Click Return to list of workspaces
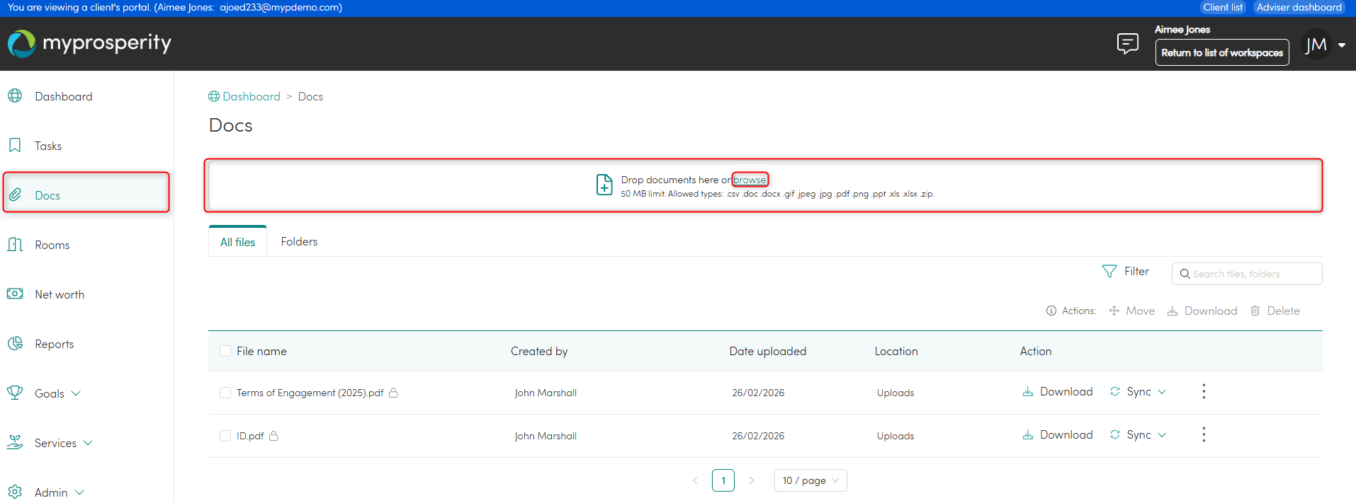1356x503 pixels. [1221, 53]
